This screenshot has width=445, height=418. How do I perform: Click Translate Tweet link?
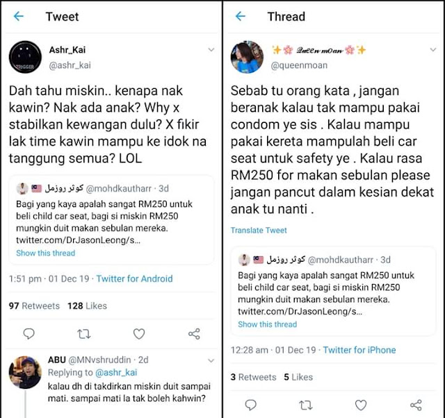[x=259, y=230]
